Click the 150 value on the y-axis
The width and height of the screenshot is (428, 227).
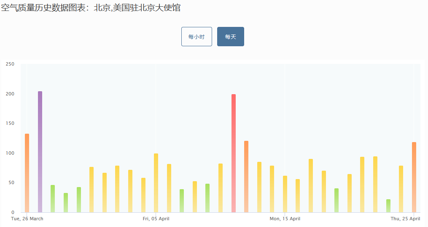pyautogui.click(x=10, y=123)
